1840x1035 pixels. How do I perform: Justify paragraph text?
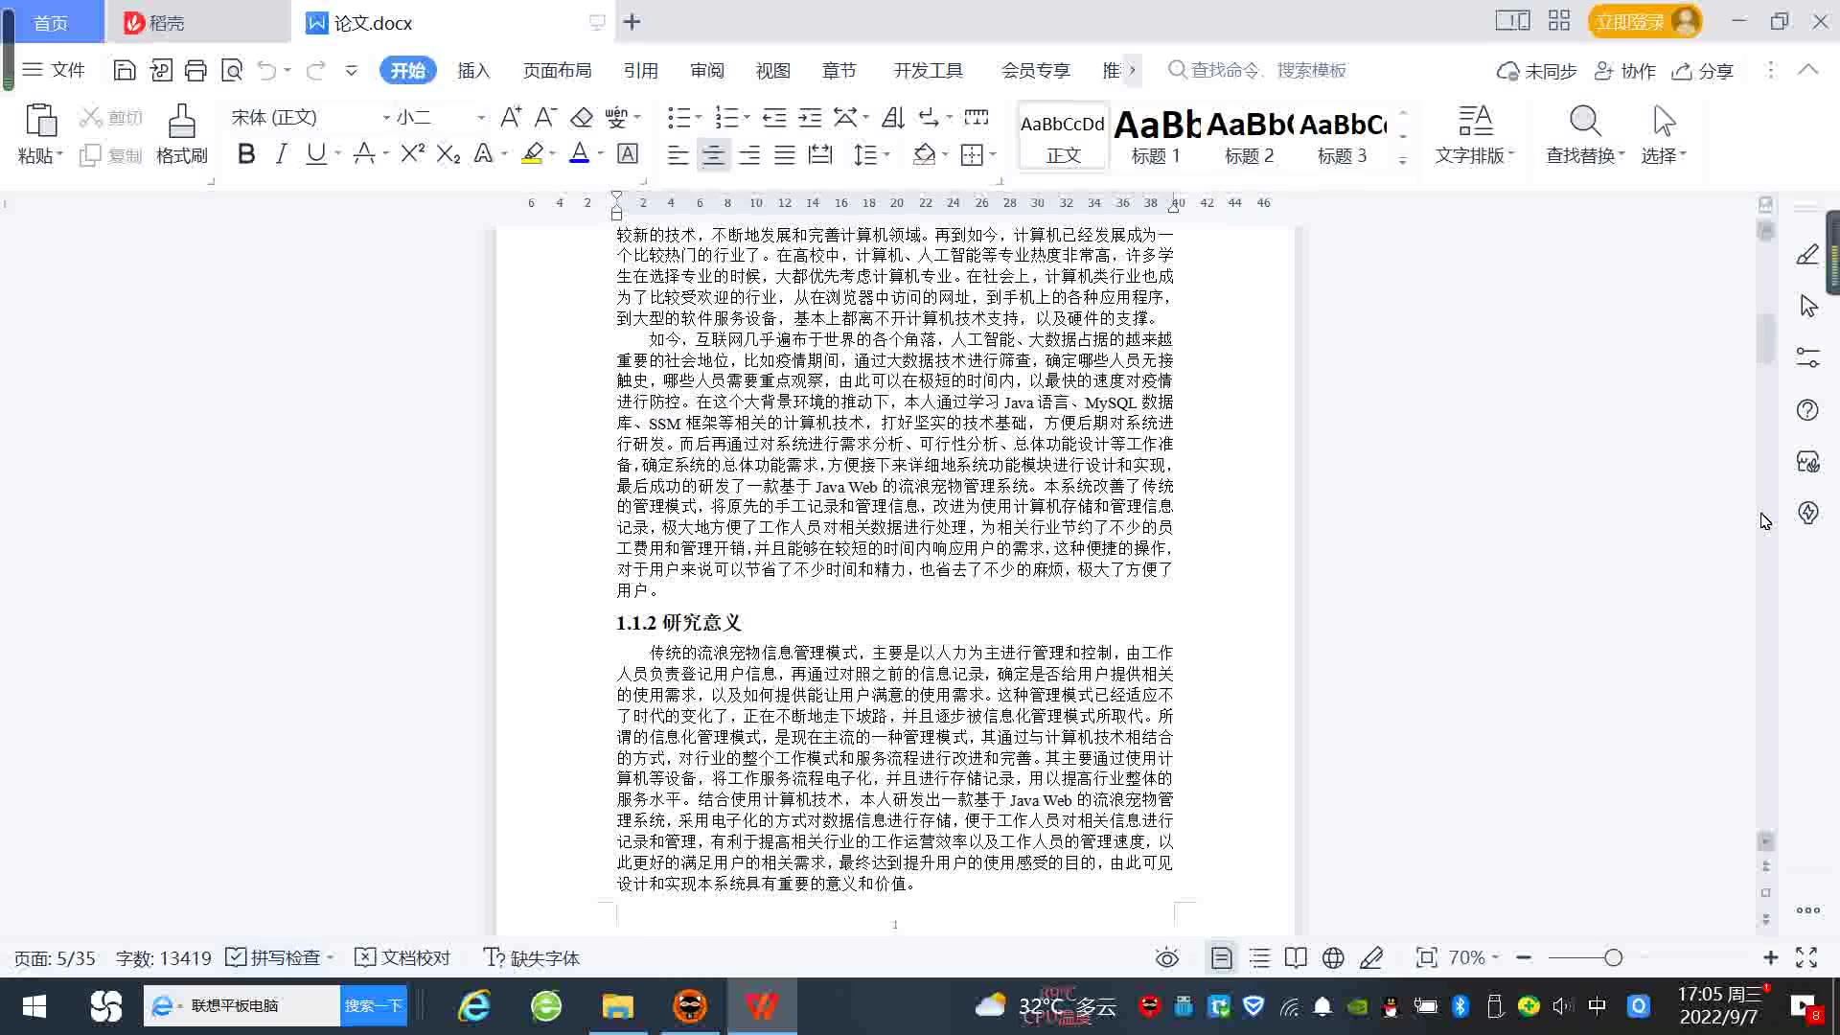[784, 154]
